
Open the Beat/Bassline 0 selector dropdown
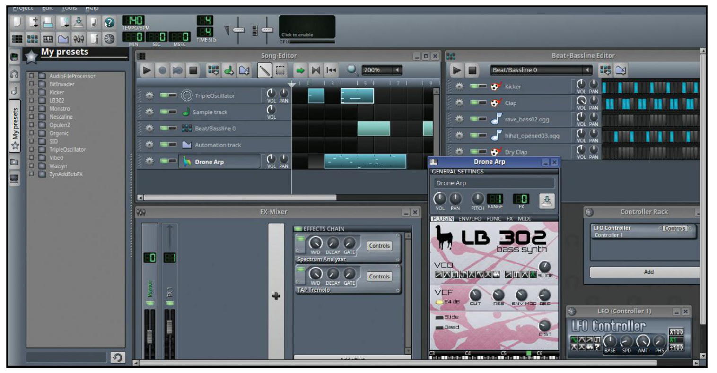[x=587, y=70]
